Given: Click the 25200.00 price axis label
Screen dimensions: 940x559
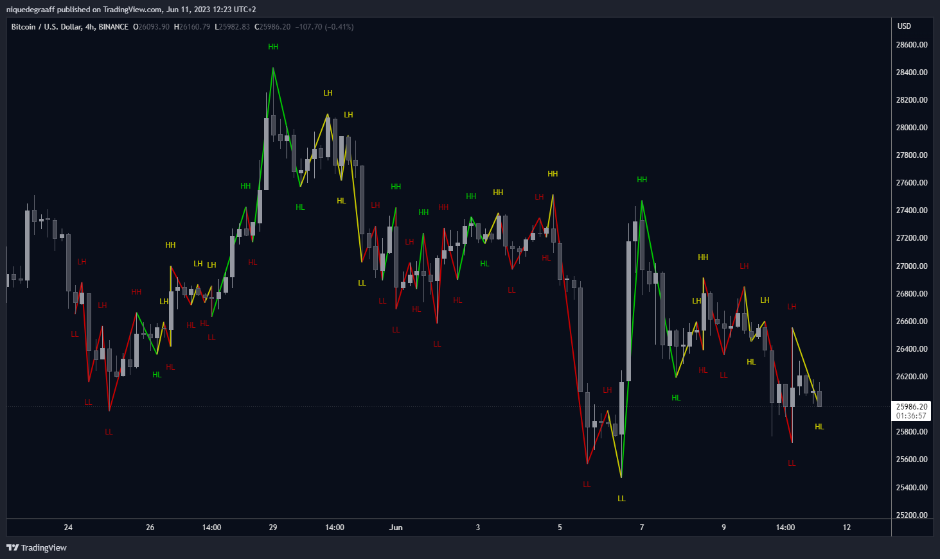Looking at the screenshot, I should tap(912, 515).
